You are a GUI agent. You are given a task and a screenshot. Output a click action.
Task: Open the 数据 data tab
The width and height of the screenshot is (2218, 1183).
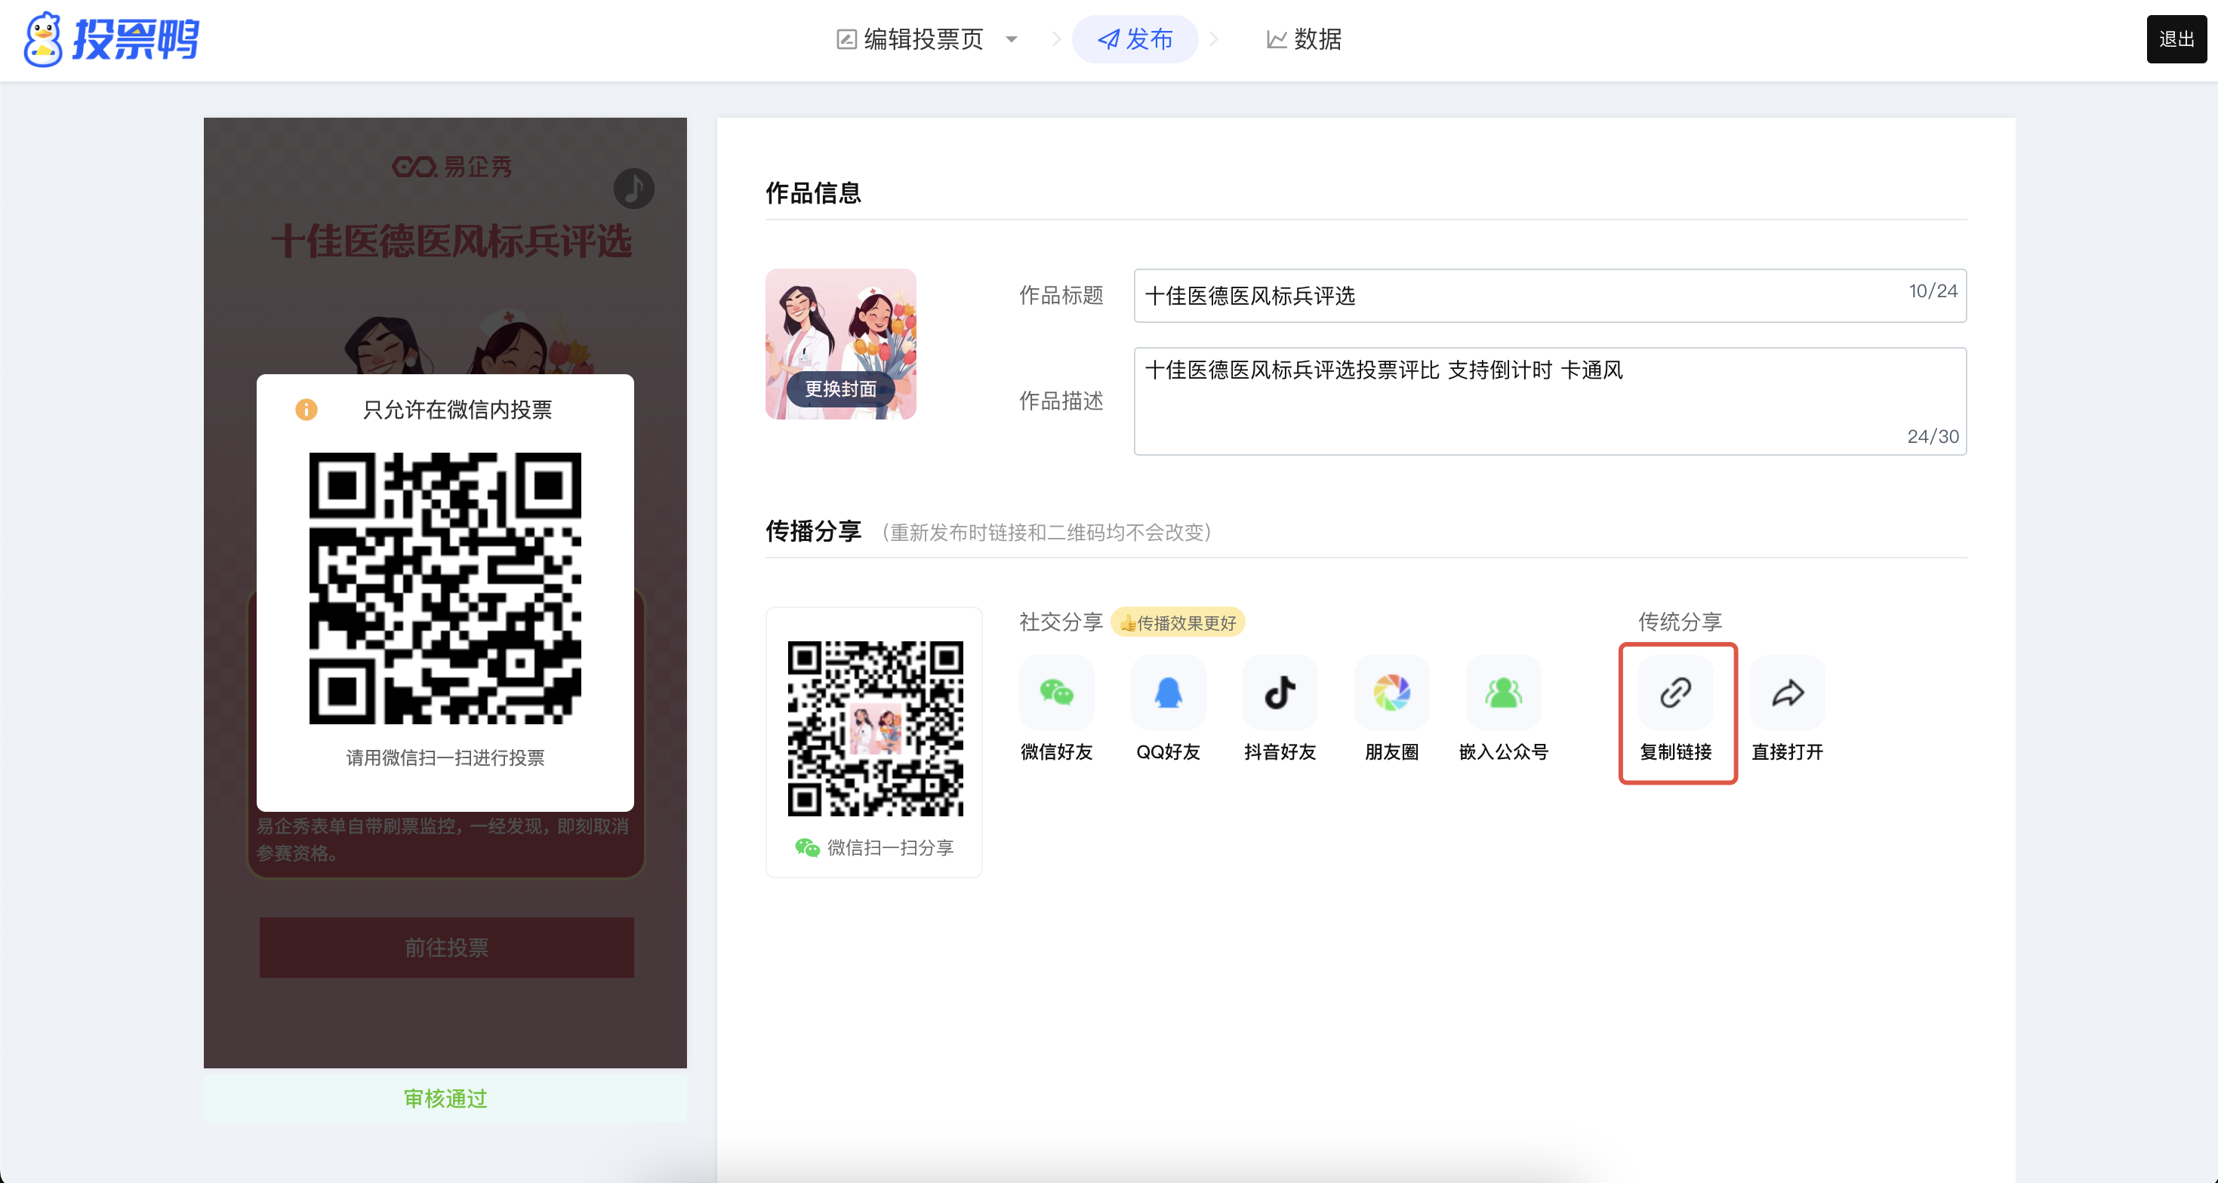pyautogui.click(x=1304, y=39)
